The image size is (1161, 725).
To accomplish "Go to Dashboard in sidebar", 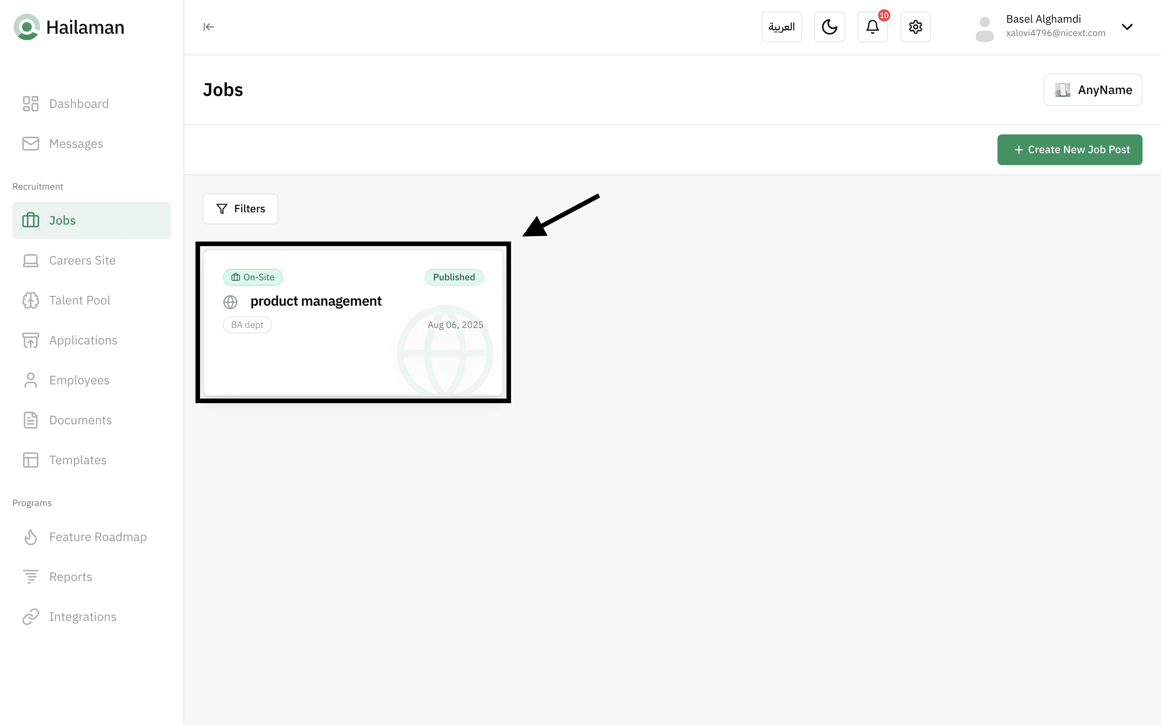I will pos(79,104).
